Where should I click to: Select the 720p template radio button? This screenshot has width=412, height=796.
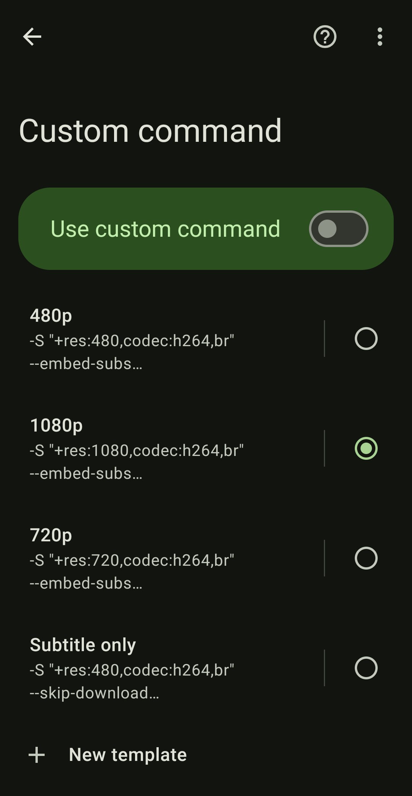[366, 558]
